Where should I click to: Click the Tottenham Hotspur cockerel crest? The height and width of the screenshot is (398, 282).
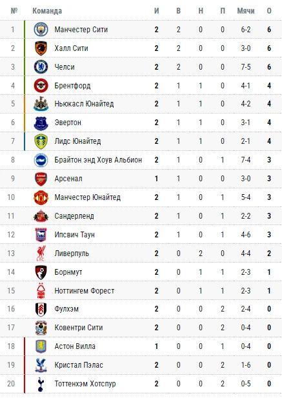tap(41, 384)
